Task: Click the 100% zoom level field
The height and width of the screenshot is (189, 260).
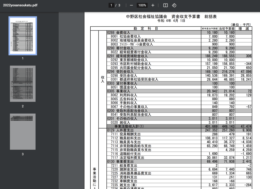Action: [x=142, y=5]
